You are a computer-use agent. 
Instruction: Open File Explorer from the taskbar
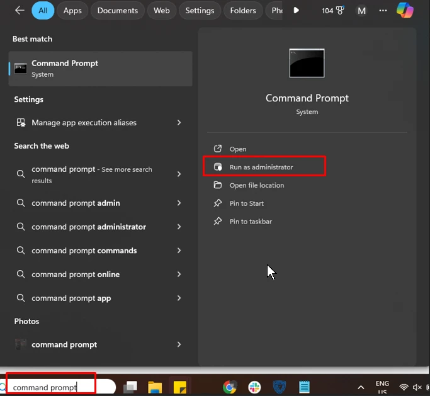tap(155, 387)
